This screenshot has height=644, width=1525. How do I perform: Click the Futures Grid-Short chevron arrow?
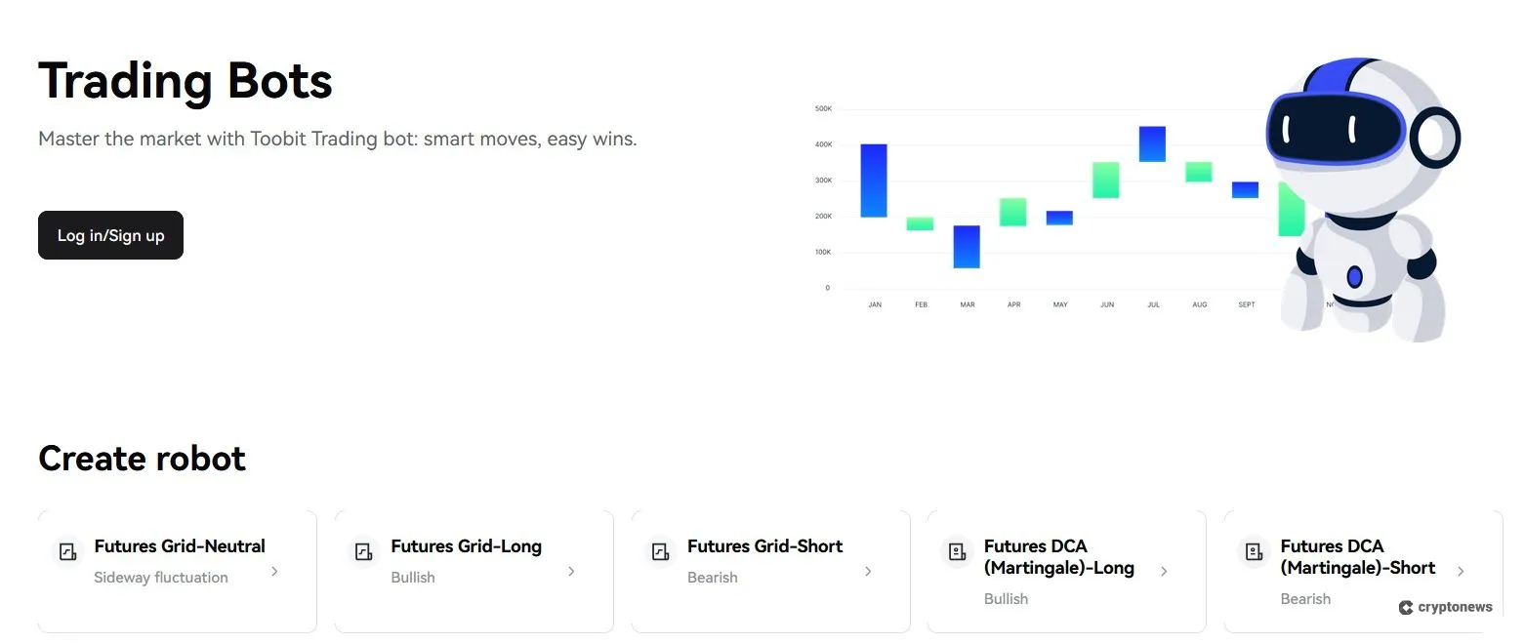[x=868, y=571]
